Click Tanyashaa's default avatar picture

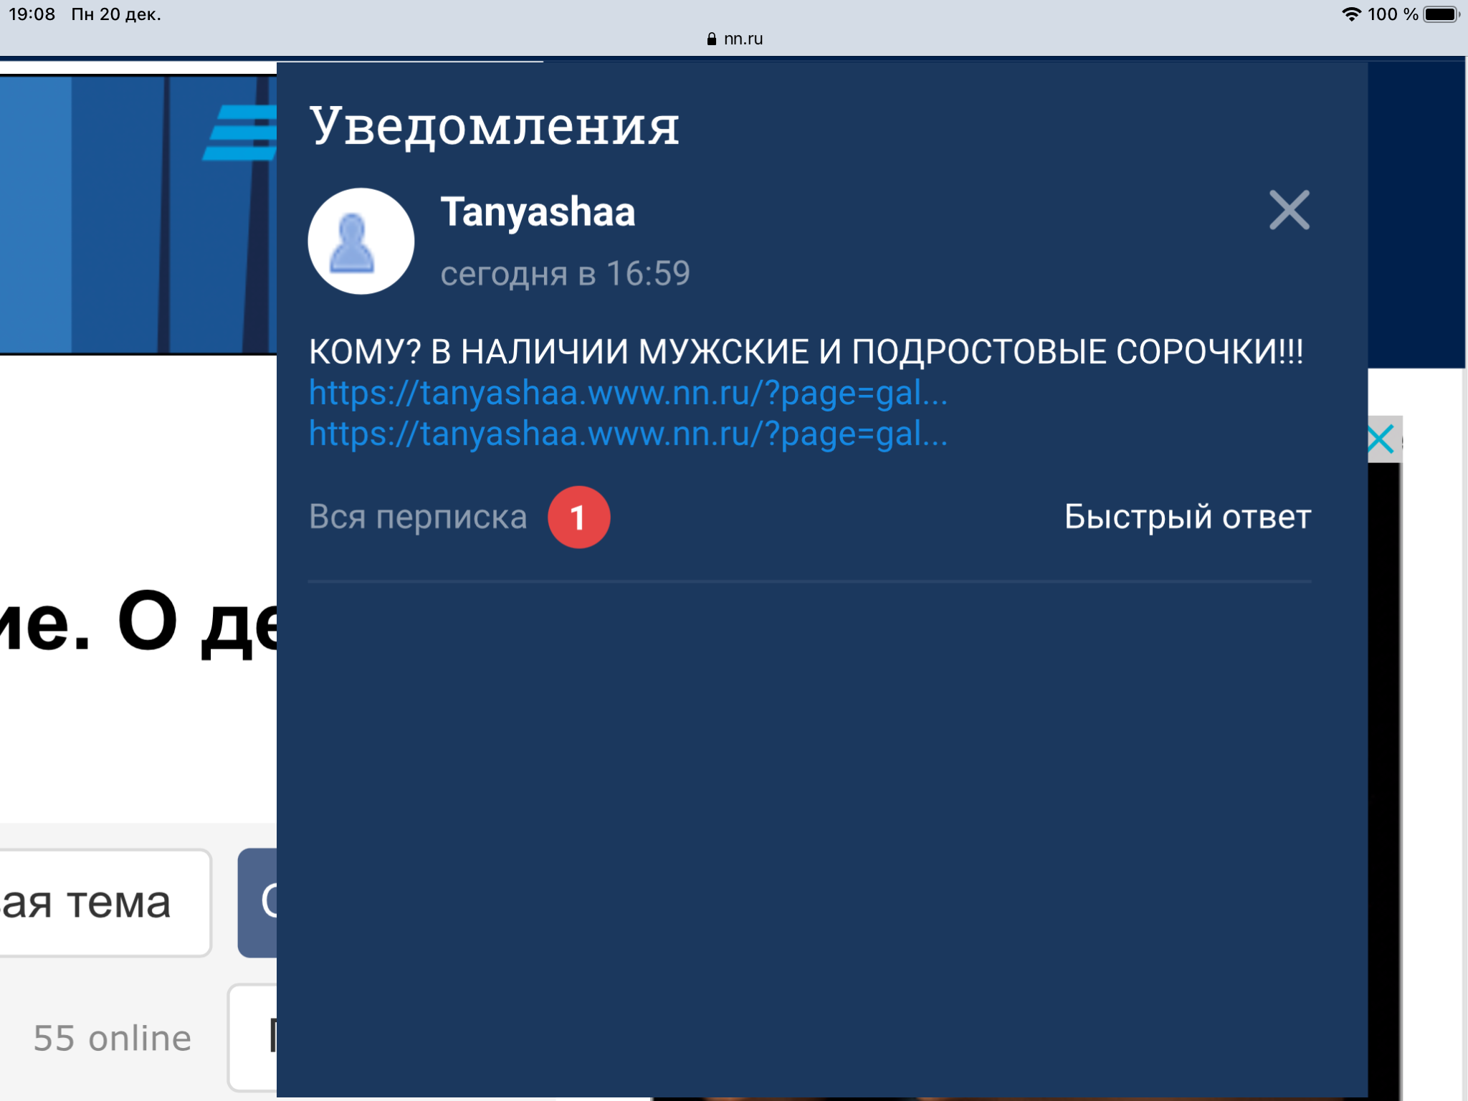[361, 242]
